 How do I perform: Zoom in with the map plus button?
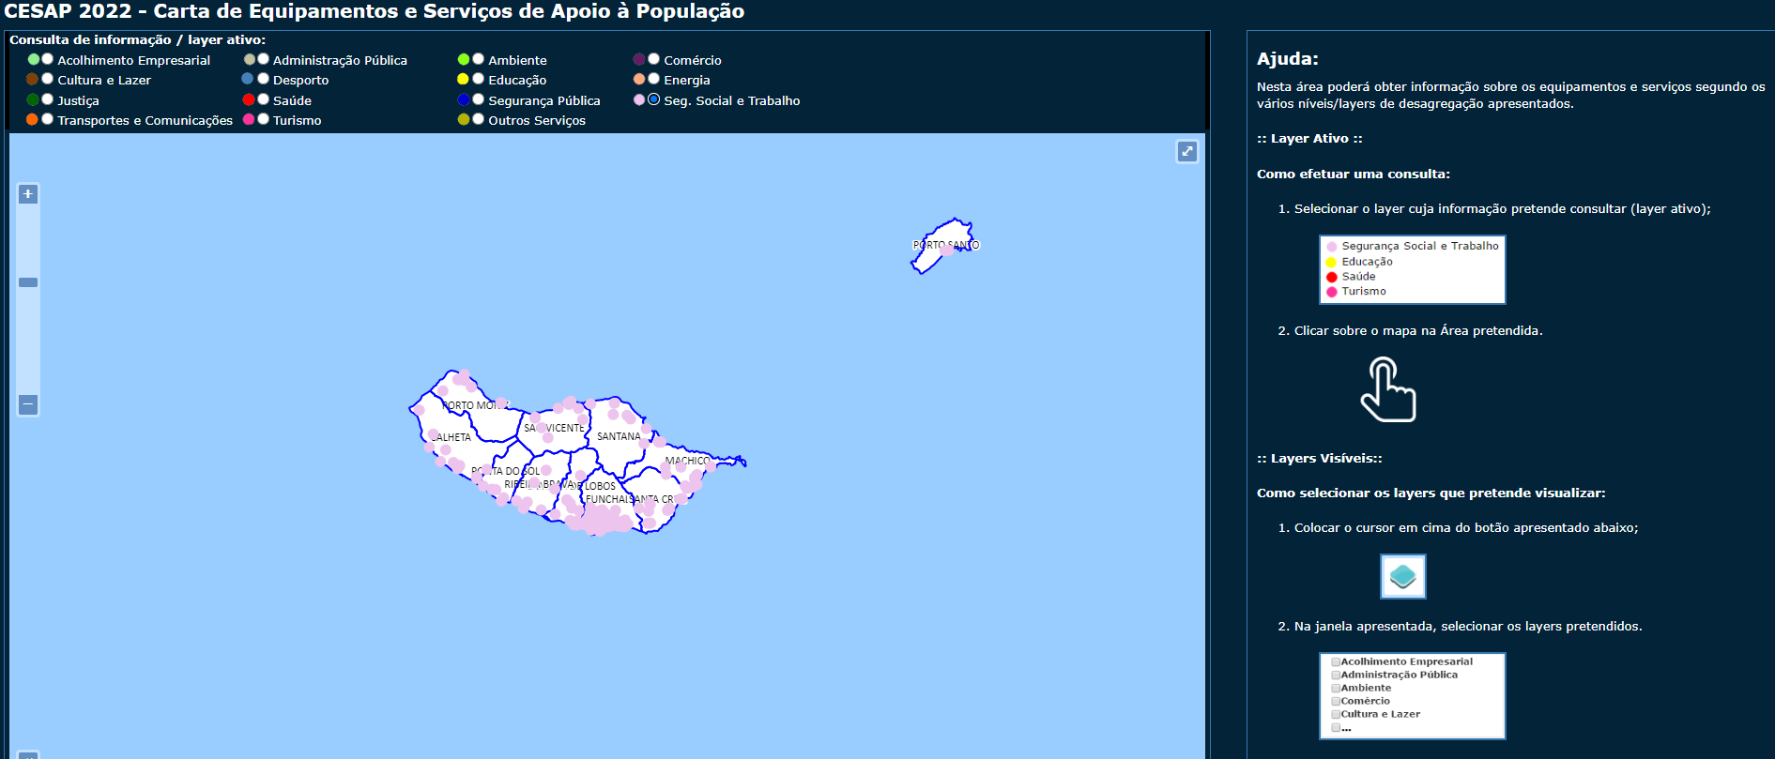(x=28, y=194)
